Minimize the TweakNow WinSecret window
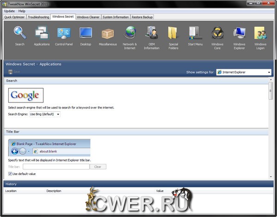277x217 pixels. (x=251, y=3)
